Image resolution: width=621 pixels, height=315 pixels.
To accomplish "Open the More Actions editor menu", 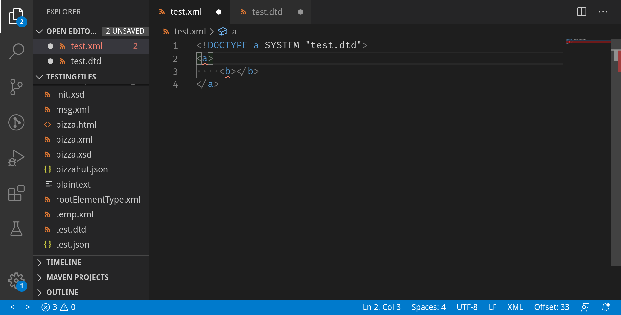I will pyautogui.click(x=603, y=12).
